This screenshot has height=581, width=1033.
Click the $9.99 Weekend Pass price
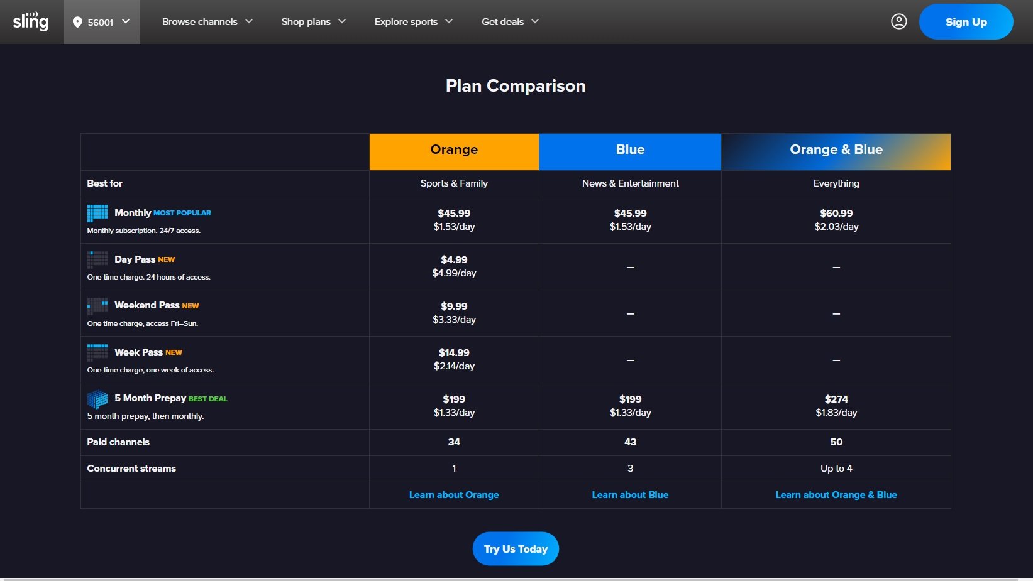[454, 307]
